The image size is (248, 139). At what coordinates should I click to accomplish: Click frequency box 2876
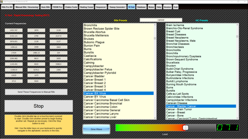click(36, 30)
